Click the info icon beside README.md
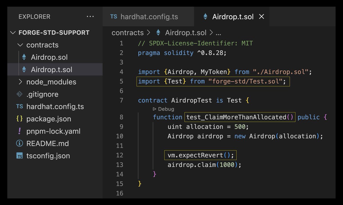Viewport: 343px width, 205px height. (x=19, y=143)
